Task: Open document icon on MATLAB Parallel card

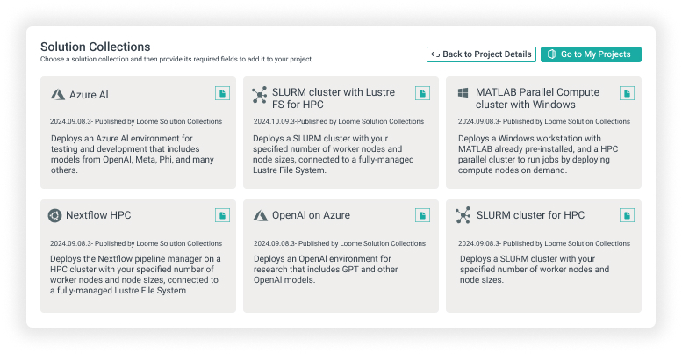Action: click(627, 93)
